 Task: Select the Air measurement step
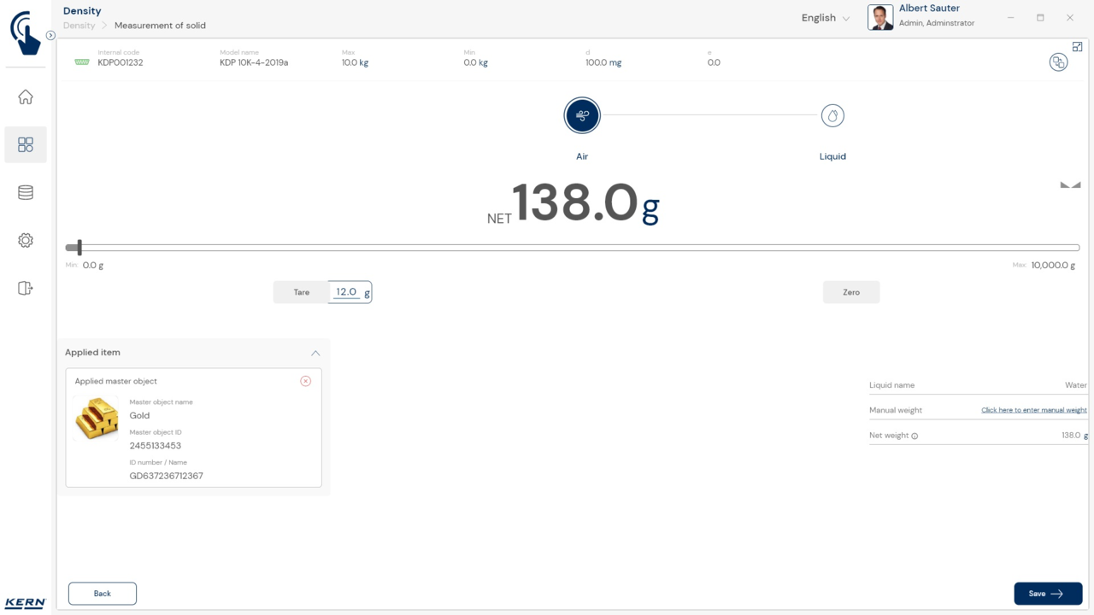[582, 115]
